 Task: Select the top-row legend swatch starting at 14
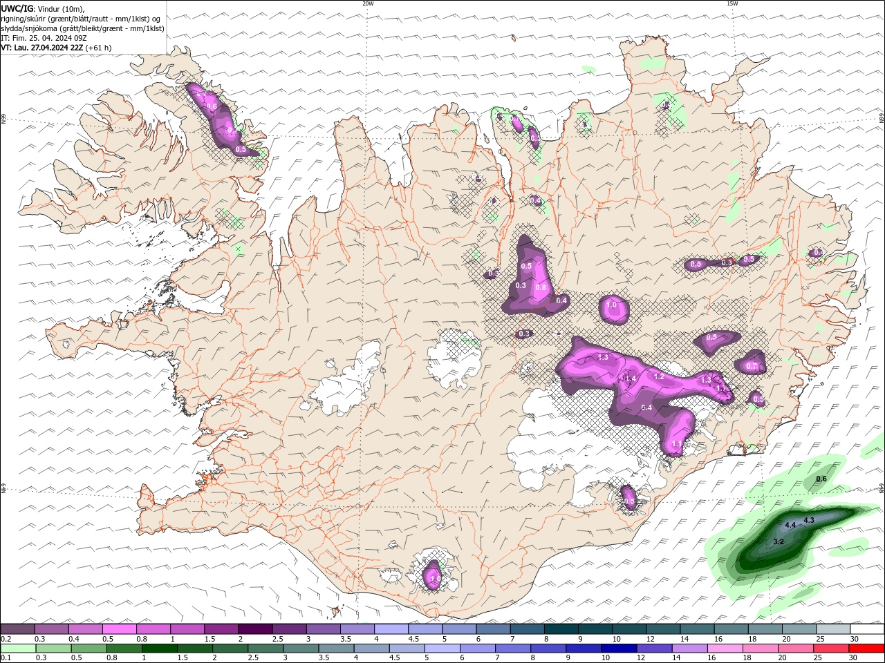pyautogui.click(x=697, y=629)
